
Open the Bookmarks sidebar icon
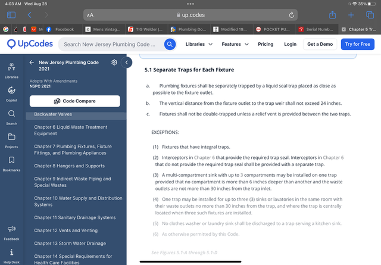coord(11,164)
